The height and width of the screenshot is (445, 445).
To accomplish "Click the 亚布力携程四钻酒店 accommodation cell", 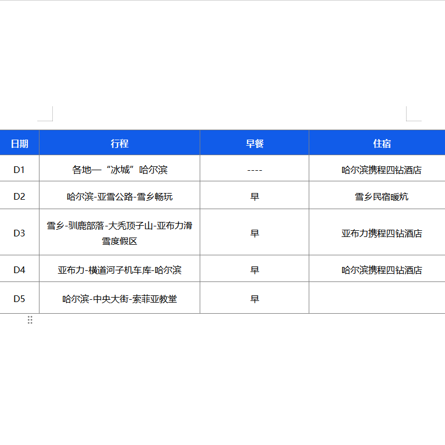I will coord(382,233).
